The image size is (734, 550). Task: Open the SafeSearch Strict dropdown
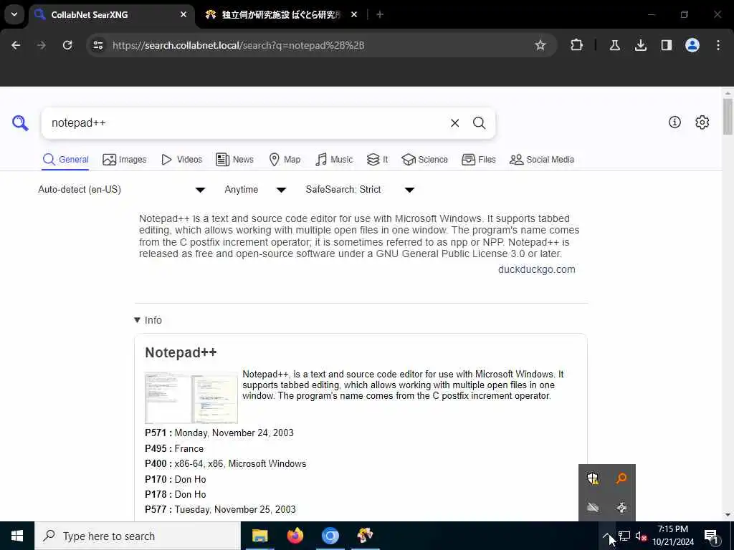[x=360, y=189]
